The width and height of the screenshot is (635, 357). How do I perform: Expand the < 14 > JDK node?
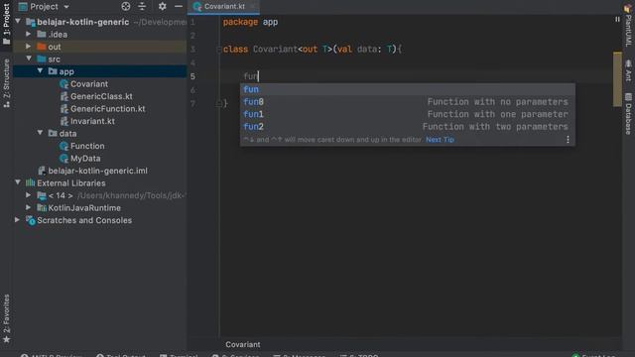pyautogui.click(x=29, y=195)
